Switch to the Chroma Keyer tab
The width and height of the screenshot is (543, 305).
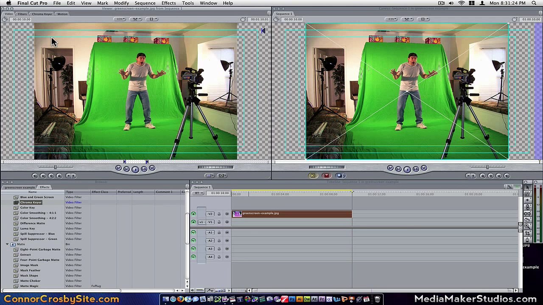coord(42,14)
